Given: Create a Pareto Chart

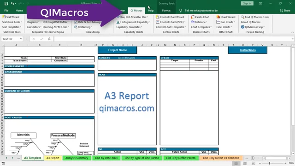Looking at the screenshot, I should coord(200,17).
